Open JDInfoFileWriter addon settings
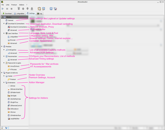The height and width of the screenshot is (130, 165). click(x=14, y=99)
